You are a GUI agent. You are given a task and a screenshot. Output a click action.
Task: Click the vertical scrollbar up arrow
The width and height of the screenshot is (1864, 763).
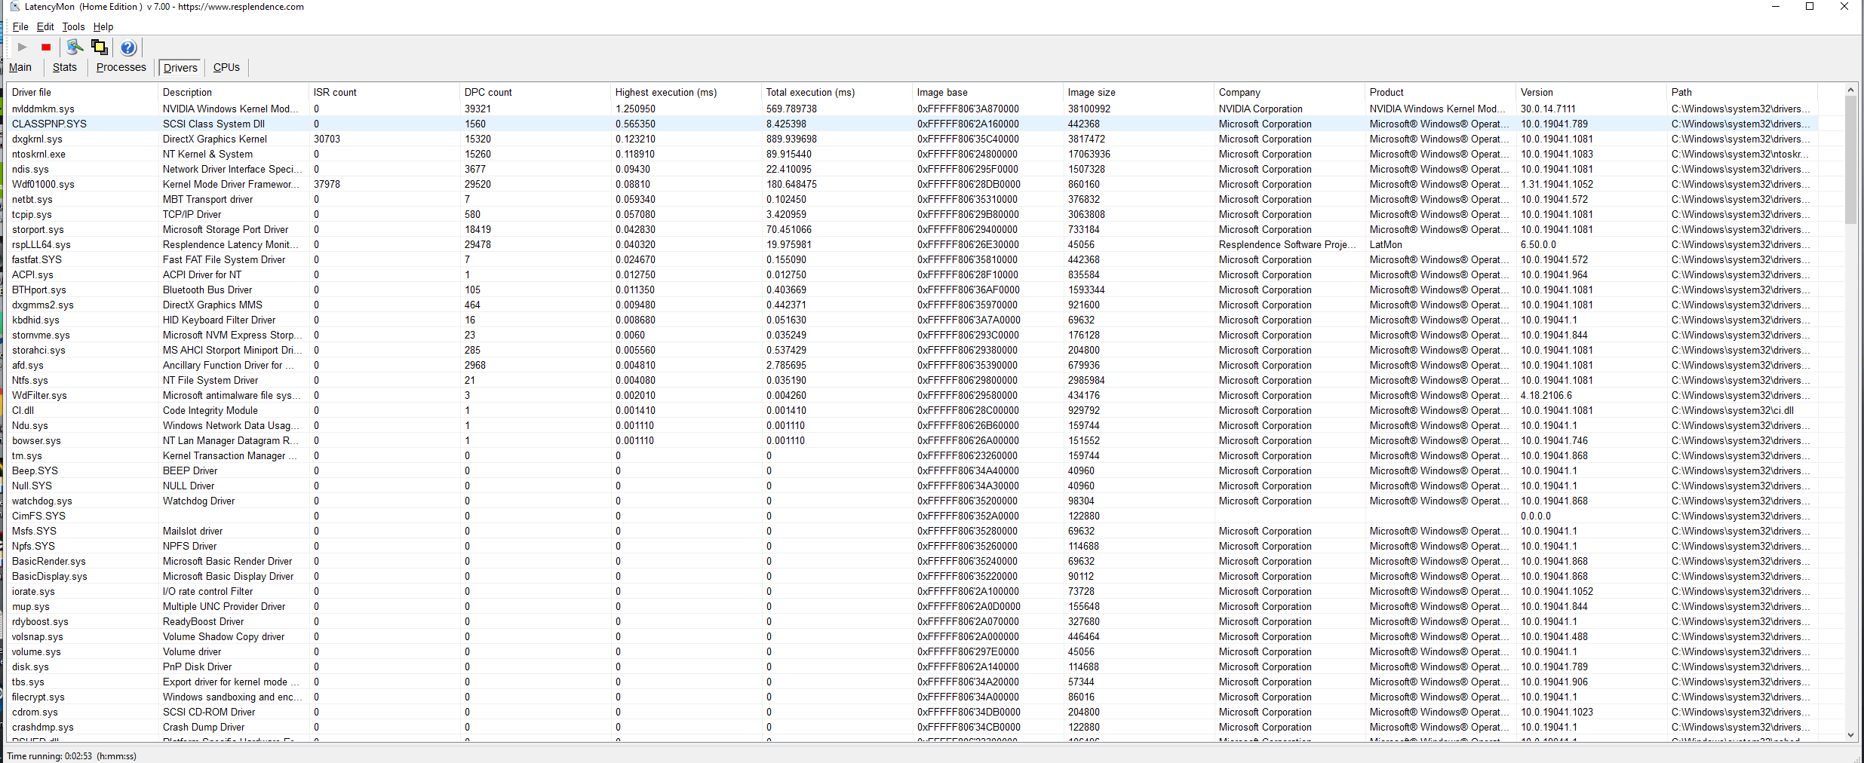click(1850, 90)
